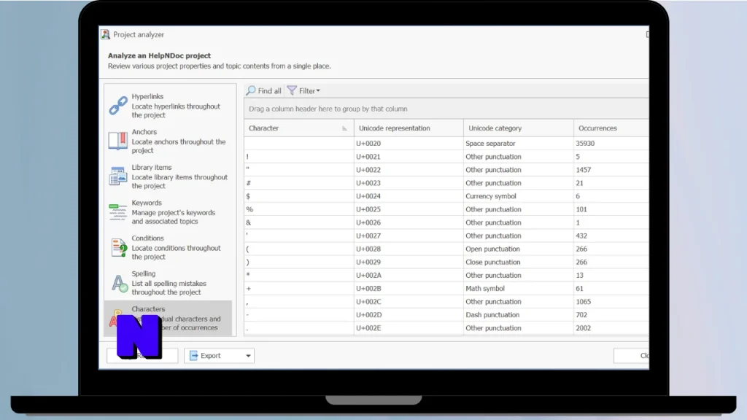Click the Conditions document icon
This screenshot has height=420, width=747.
pos(118,247)
